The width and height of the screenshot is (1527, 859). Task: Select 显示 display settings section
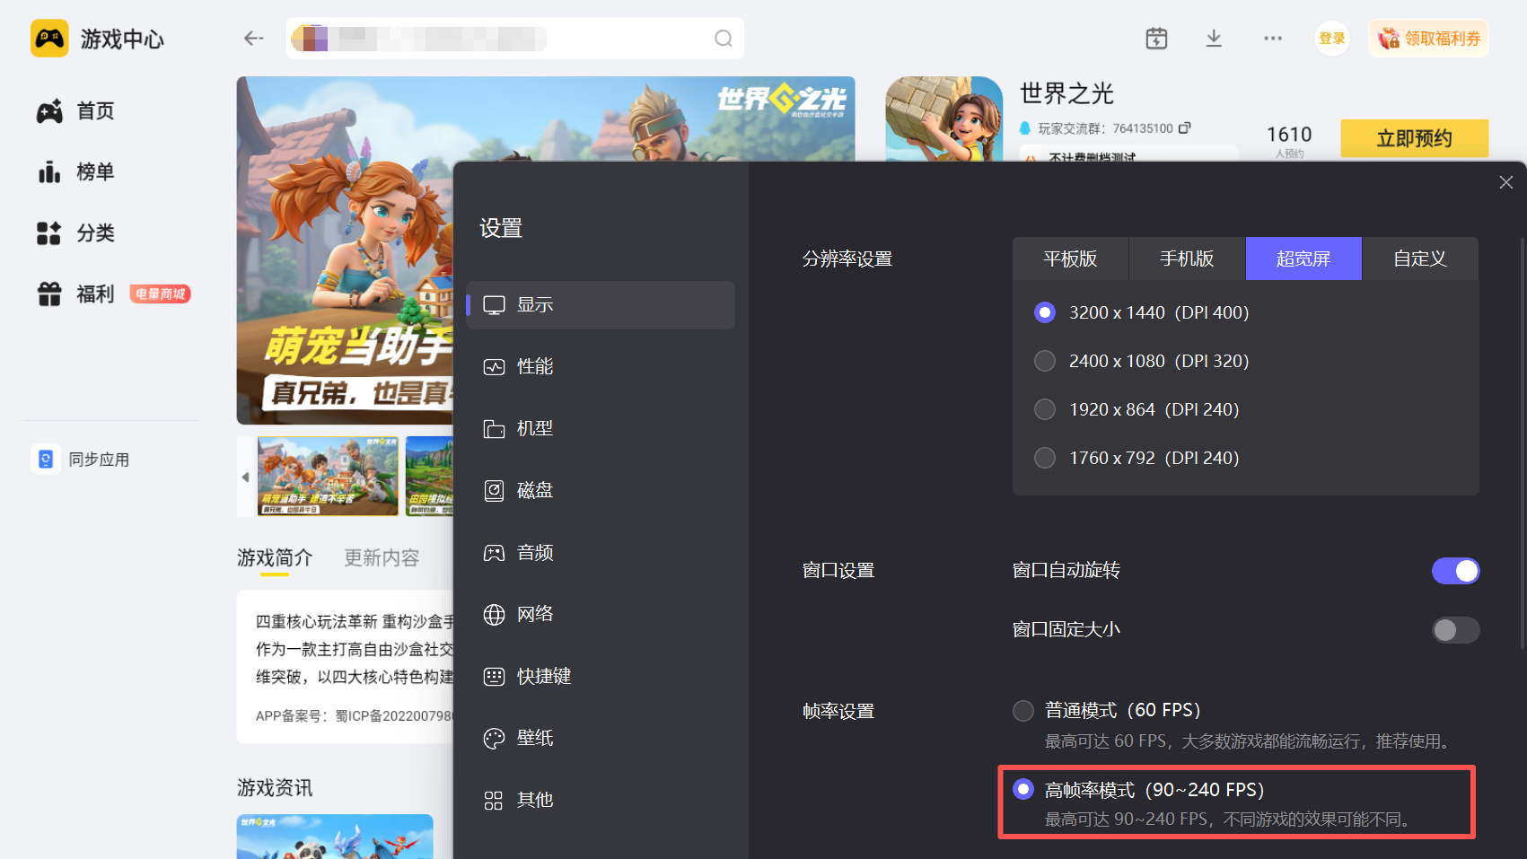[601, 305]
